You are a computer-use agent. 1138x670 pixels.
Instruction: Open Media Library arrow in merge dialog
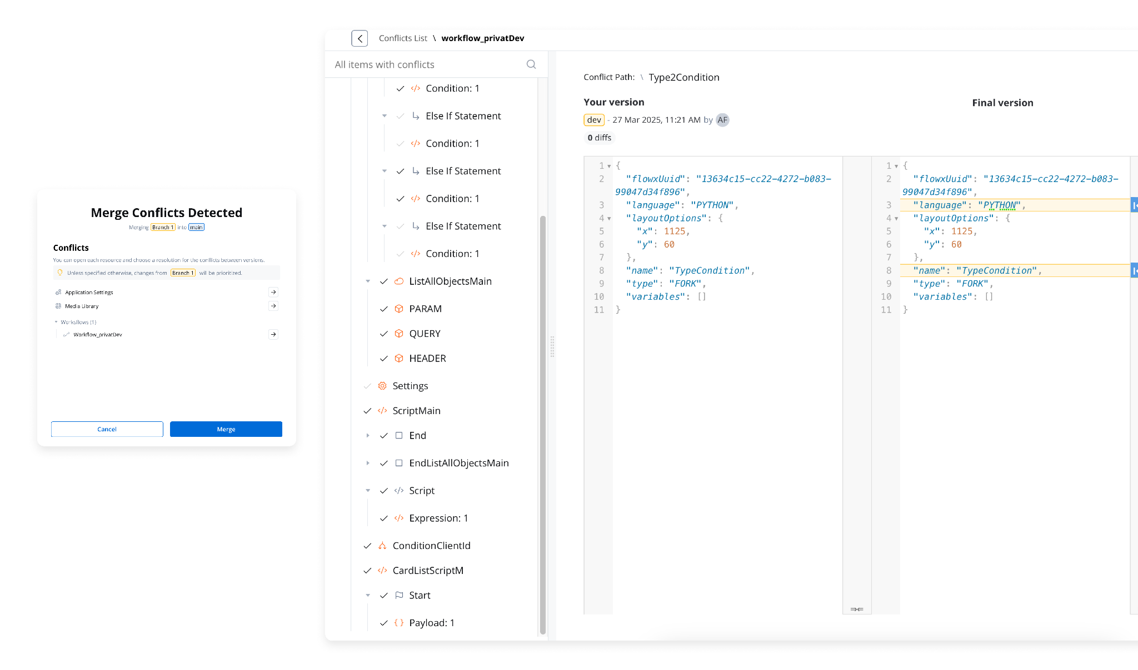(x=273, y=306)
